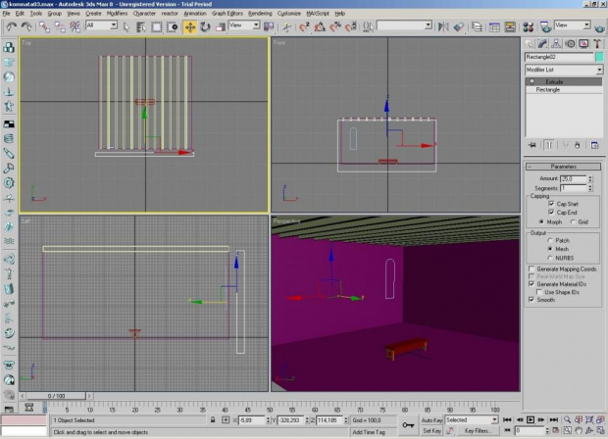Click the Key Filters button
Viewport: 608px width, 439px height.
click(x=479, y=430)
